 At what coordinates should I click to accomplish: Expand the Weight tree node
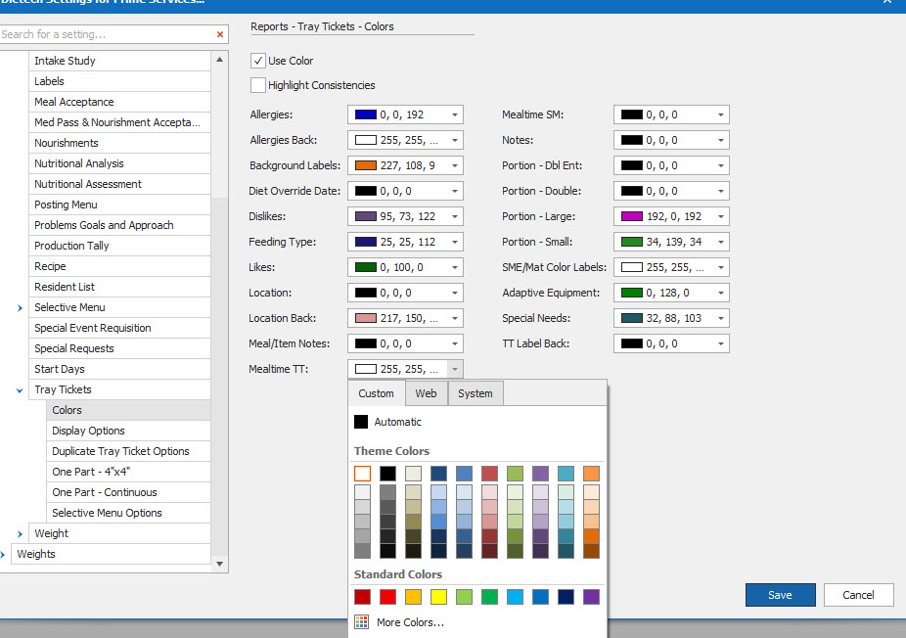[x=20, y=534]
